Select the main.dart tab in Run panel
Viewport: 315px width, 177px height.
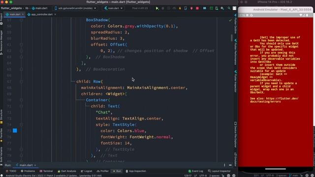[x=26, y=165]
